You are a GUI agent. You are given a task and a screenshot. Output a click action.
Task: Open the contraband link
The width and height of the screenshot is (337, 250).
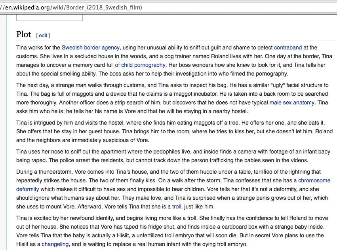[x=288, y=47]
